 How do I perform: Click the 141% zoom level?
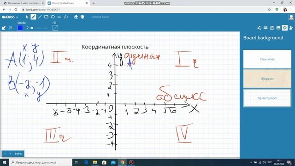click(x=18, y=154)
